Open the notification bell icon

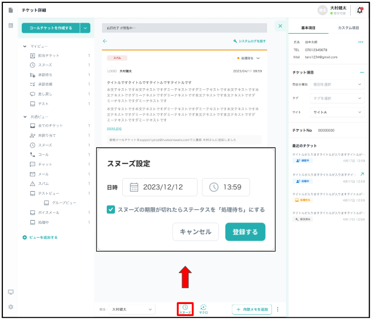click(359, 10)
